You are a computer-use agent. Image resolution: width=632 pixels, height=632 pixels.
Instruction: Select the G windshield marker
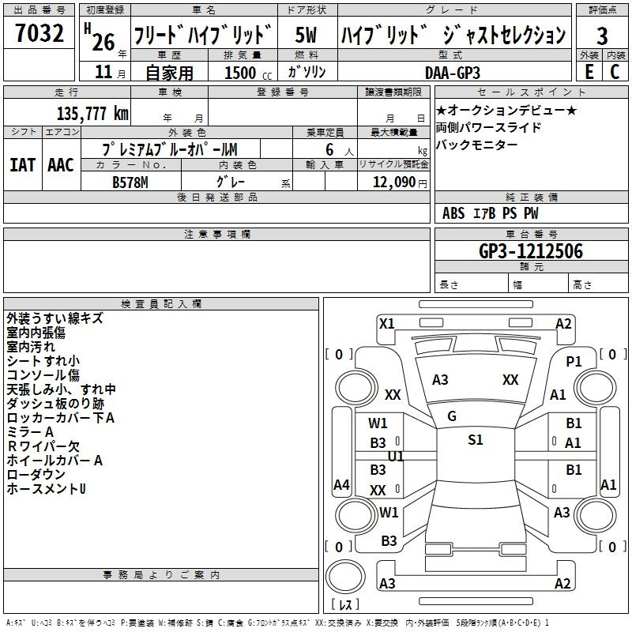tap(451, 416)
